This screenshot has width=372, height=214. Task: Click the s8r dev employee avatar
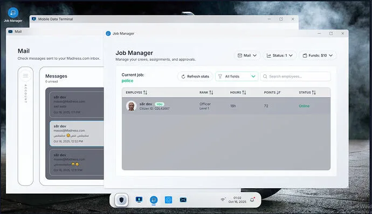[x=131, y=106]
